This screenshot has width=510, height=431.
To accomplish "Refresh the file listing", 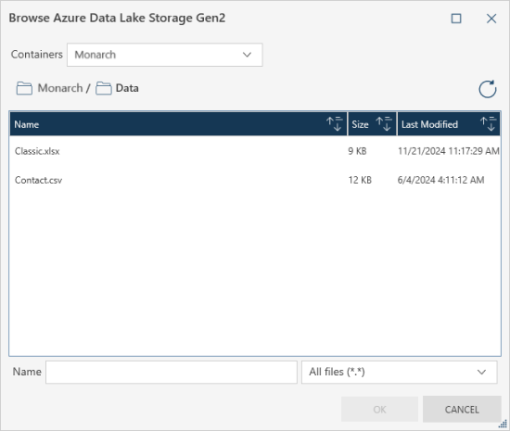I will pyautogui.click(x=487, y=89).
